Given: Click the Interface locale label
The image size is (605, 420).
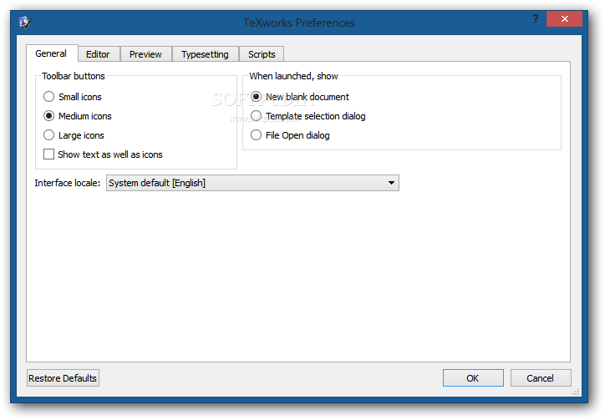Looking at the screenshot, I should point(68,183).
